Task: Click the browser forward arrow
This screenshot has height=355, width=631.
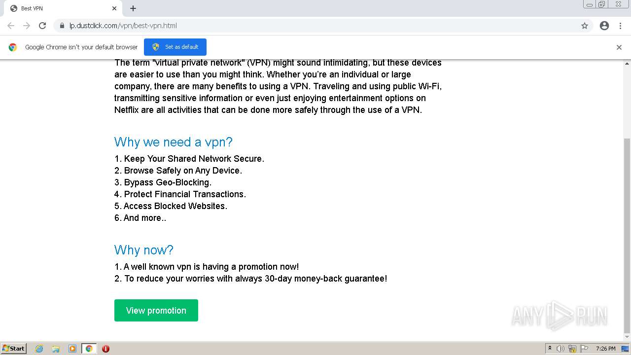Action: tap(27, 26)
